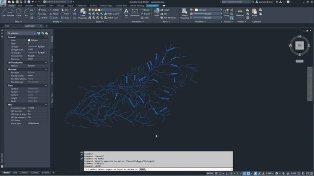Screen dimensions: 314x176
Task: Select the Polyline tool
Action: pos(11,13)
